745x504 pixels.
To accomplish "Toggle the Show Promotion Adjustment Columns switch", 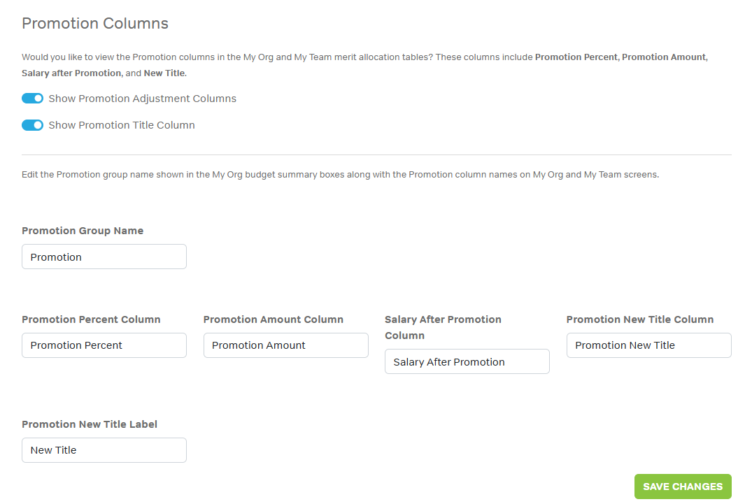I will (32, 99).
